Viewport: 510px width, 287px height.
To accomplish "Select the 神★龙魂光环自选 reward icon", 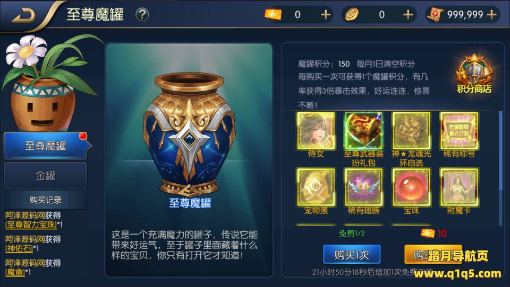I will click(411, 131).
